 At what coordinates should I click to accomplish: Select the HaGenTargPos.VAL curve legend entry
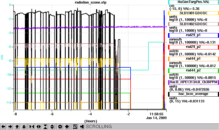[x=194, y=2]
